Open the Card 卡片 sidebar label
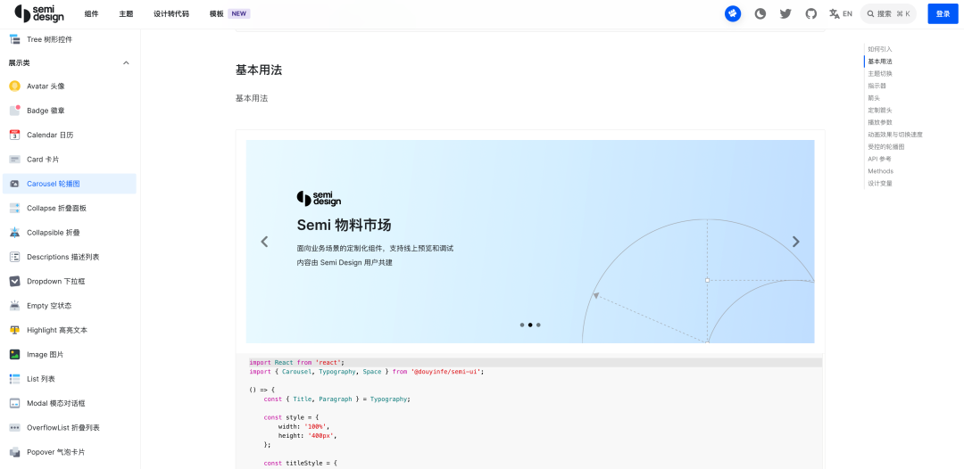 coord(43,159)
